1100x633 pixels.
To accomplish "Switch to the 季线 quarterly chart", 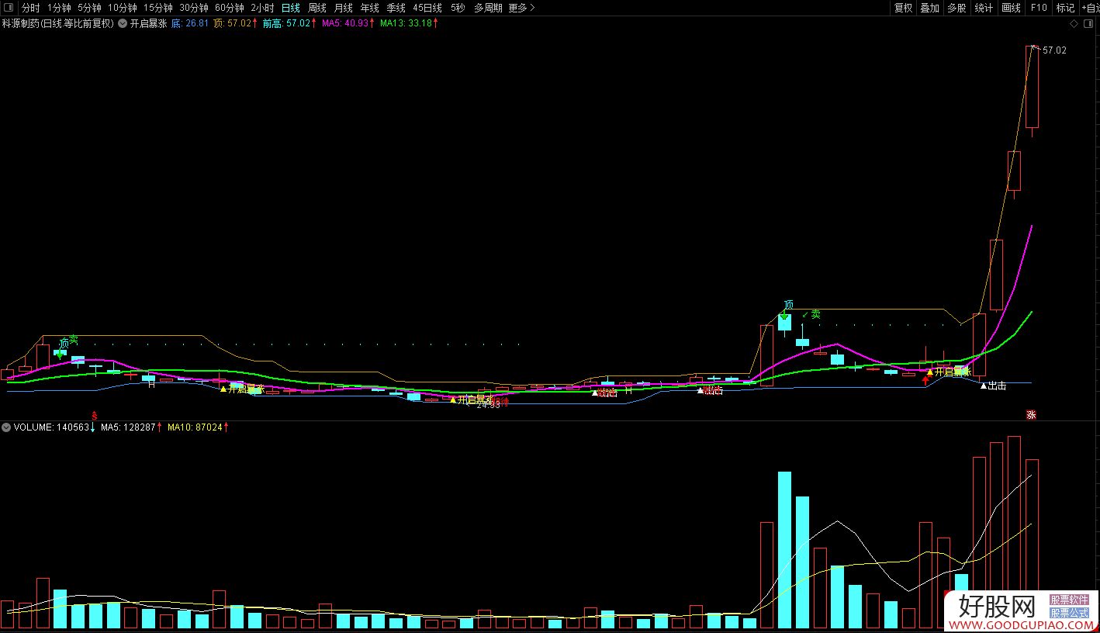I will coord(396,8).
